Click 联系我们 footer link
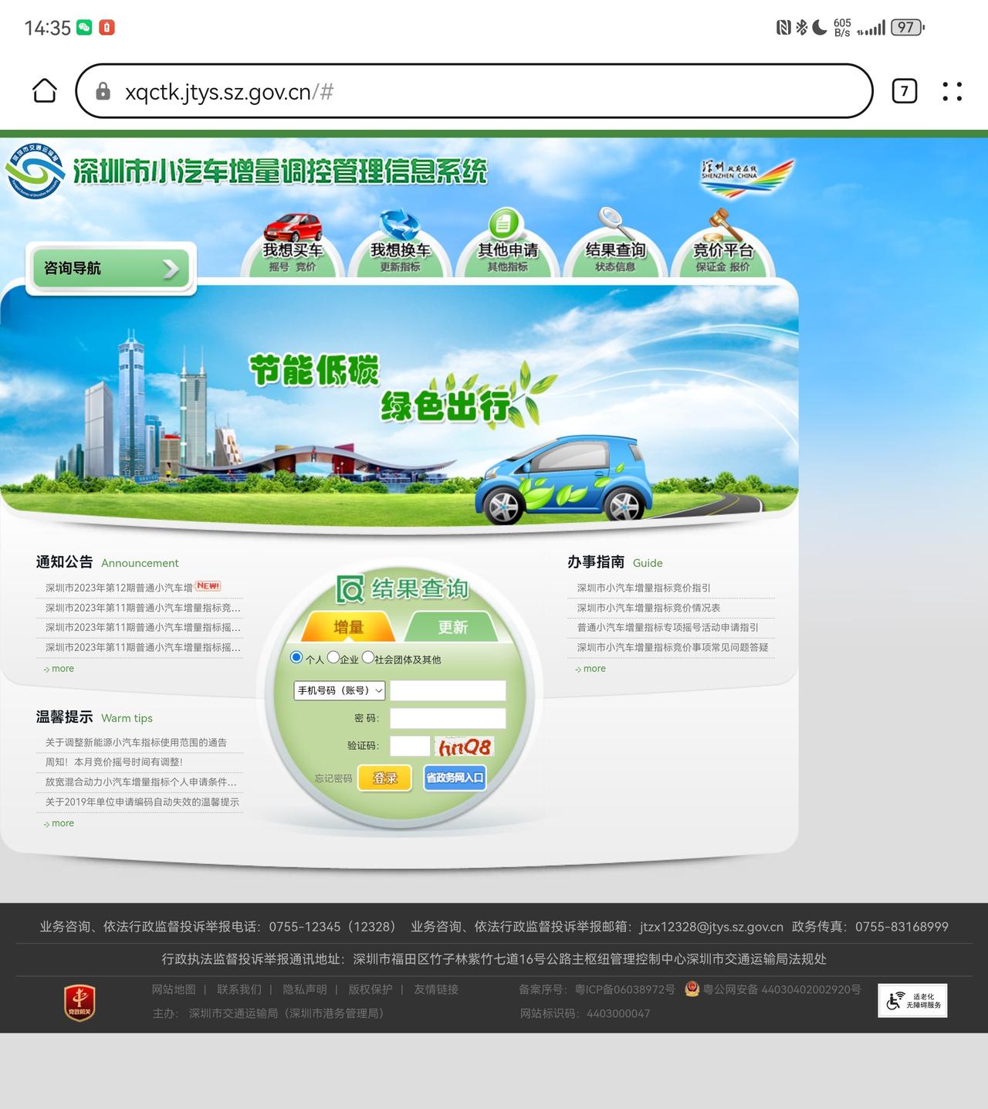Image resolution: width=988 pixels, height=1109 pixels. coord(239,989)
